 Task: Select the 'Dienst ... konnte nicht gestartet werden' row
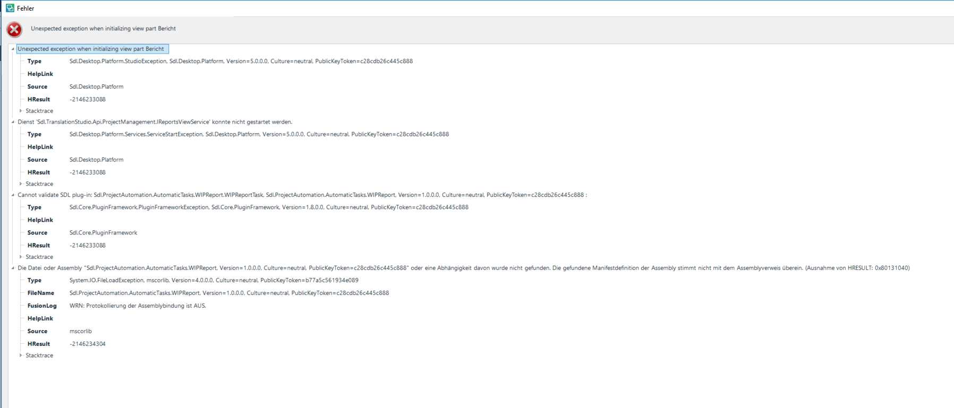click(155, 122)
